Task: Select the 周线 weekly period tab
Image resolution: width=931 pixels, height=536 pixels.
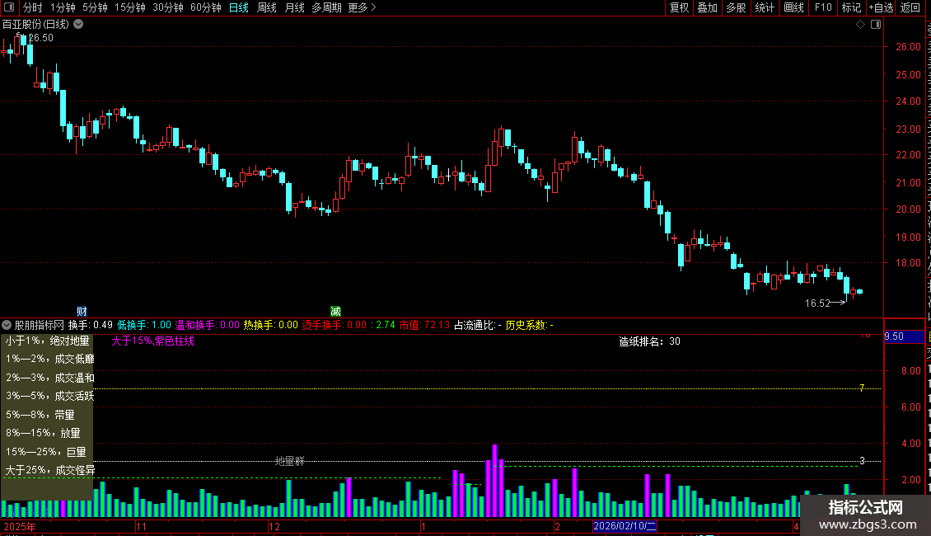Action: (x=267, y=7)
